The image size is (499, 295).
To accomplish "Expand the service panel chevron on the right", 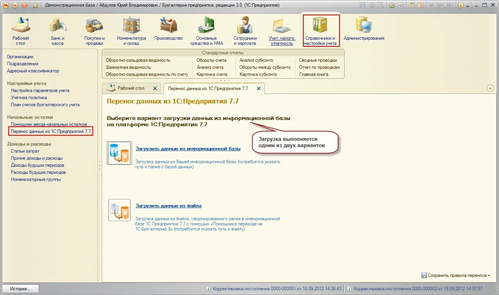I will [490, 88].
